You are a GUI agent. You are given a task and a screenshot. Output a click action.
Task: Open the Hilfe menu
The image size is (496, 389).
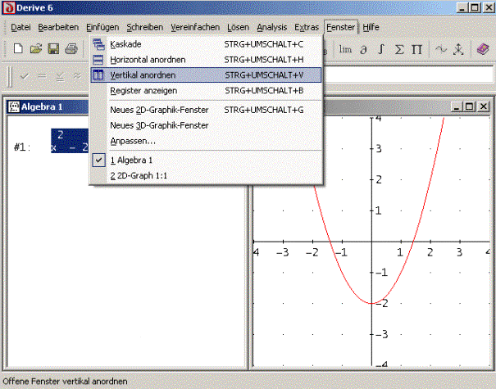pos(371,28)
